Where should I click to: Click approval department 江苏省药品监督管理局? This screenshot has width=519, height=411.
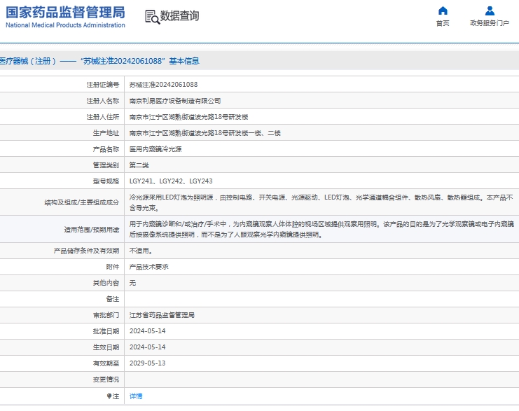(162, 315)
